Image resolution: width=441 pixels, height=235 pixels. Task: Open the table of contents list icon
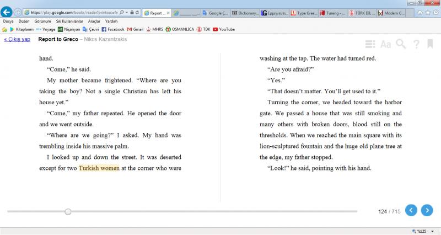[370, 44]
